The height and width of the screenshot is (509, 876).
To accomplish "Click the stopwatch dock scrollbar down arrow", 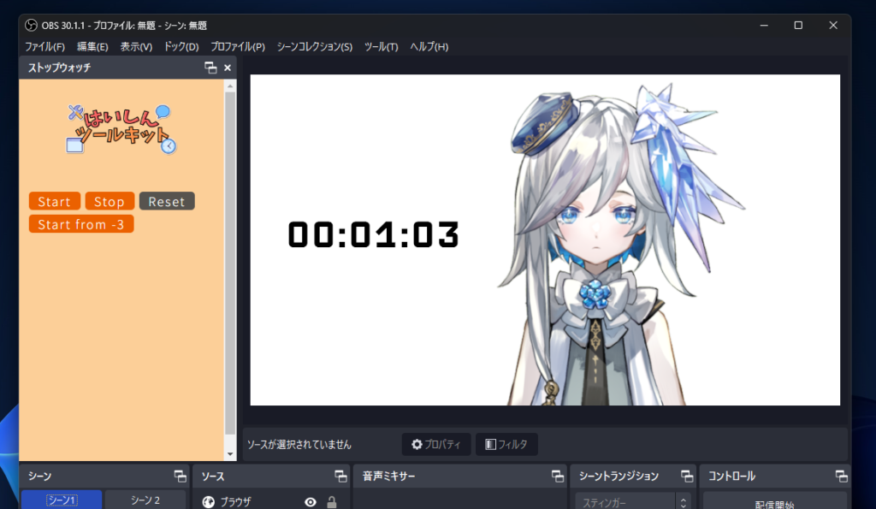I will (x=230, y=454).
